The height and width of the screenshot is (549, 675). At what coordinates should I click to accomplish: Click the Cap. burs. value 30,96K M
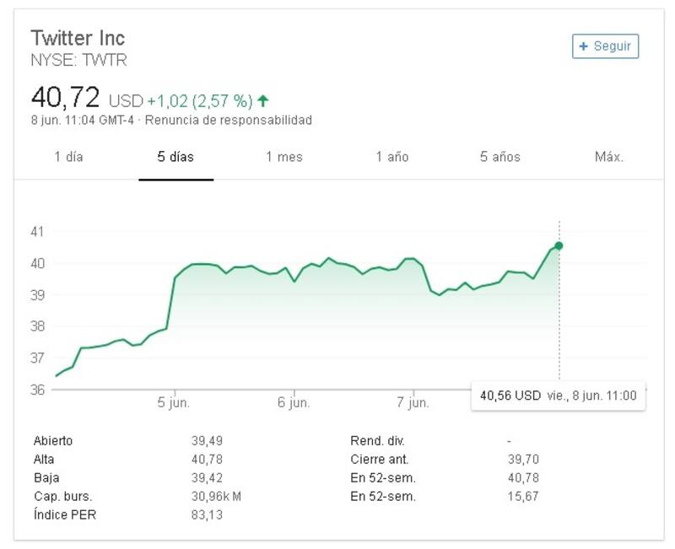pyautogui.click(x=216, y=497)
